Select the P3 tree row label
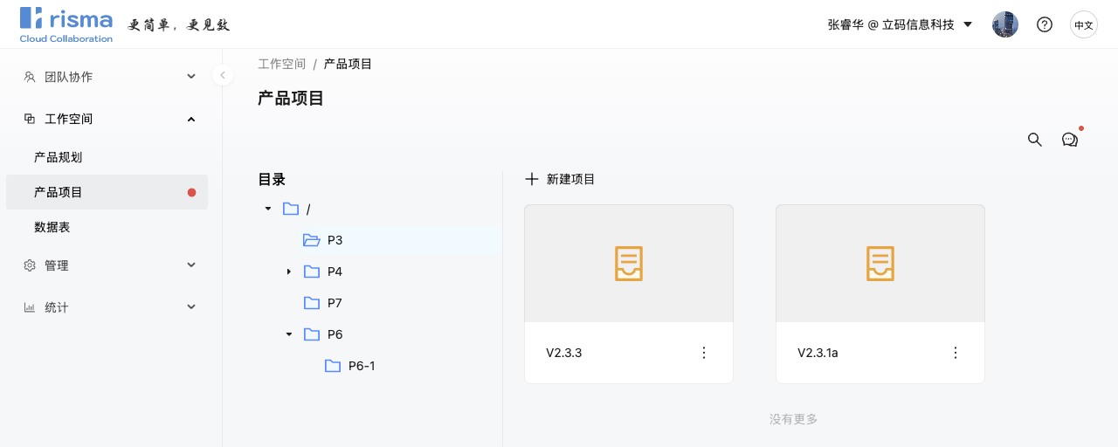The width and height of the screenshot is (1118, 447). click(x=335, y=240)
